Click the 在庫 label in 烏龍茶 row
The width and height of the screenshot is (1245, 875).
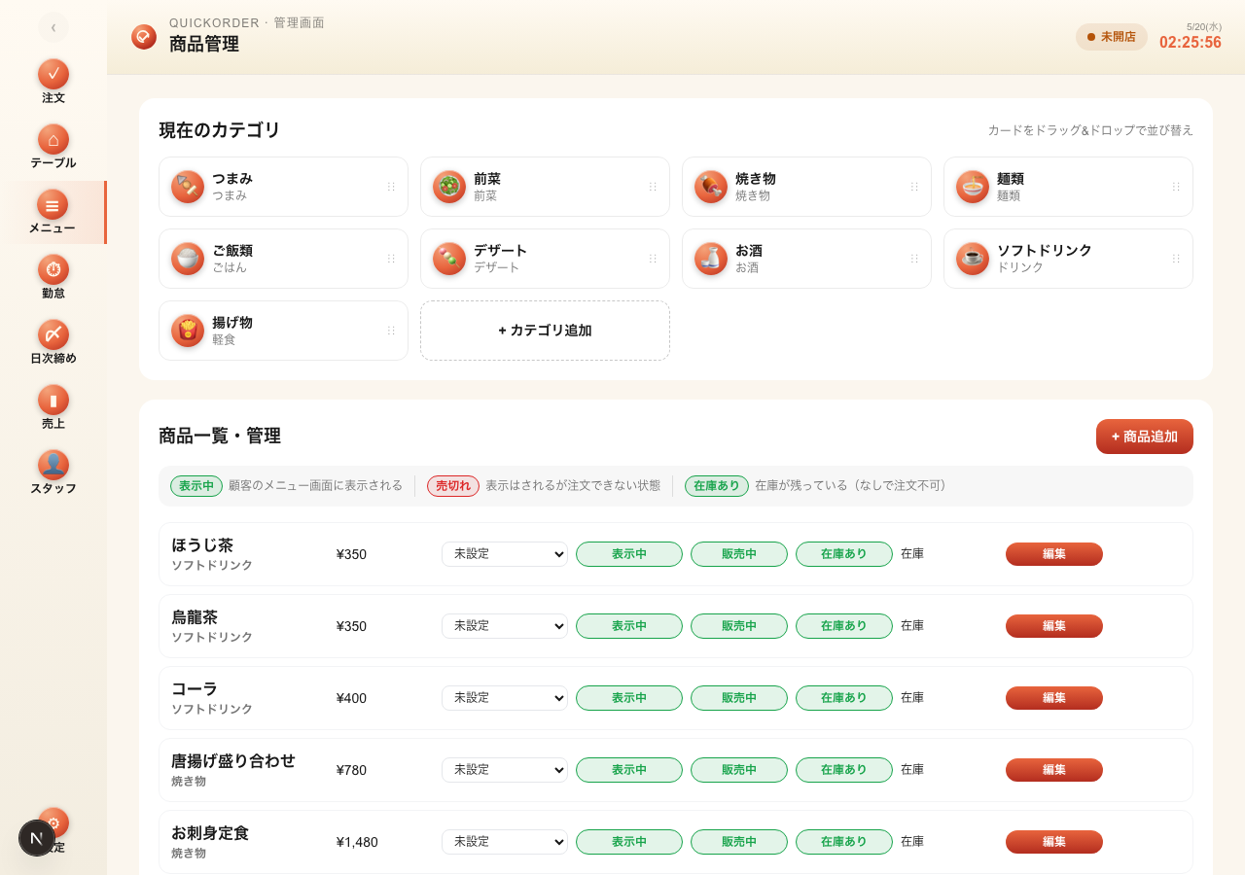[912, 626]
